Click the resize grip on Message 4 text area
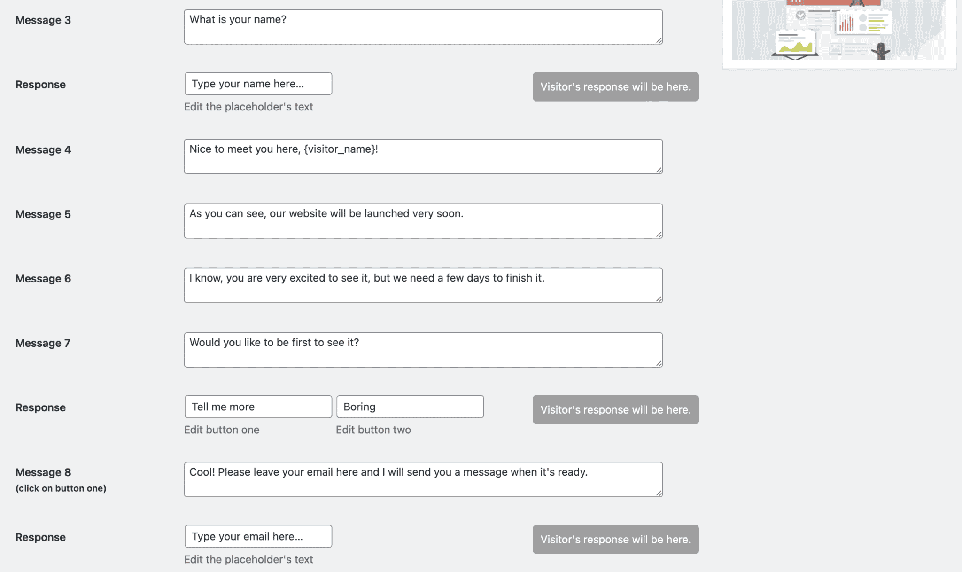This screenshot has height=572, width=962. click(659, 170)
